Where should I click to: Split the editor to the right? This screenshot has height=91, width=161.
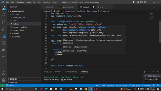tap(154, 7)
